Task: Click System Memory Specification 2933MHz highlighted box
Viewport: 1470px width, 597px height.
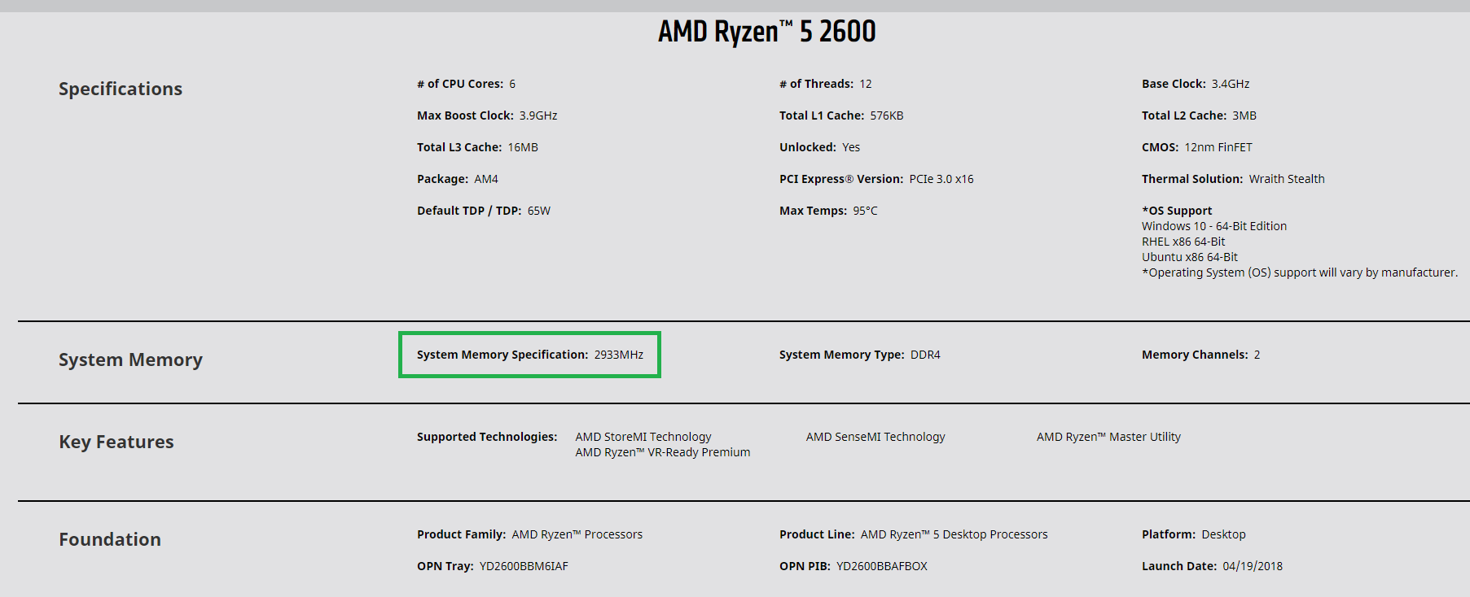Action: 529,355
